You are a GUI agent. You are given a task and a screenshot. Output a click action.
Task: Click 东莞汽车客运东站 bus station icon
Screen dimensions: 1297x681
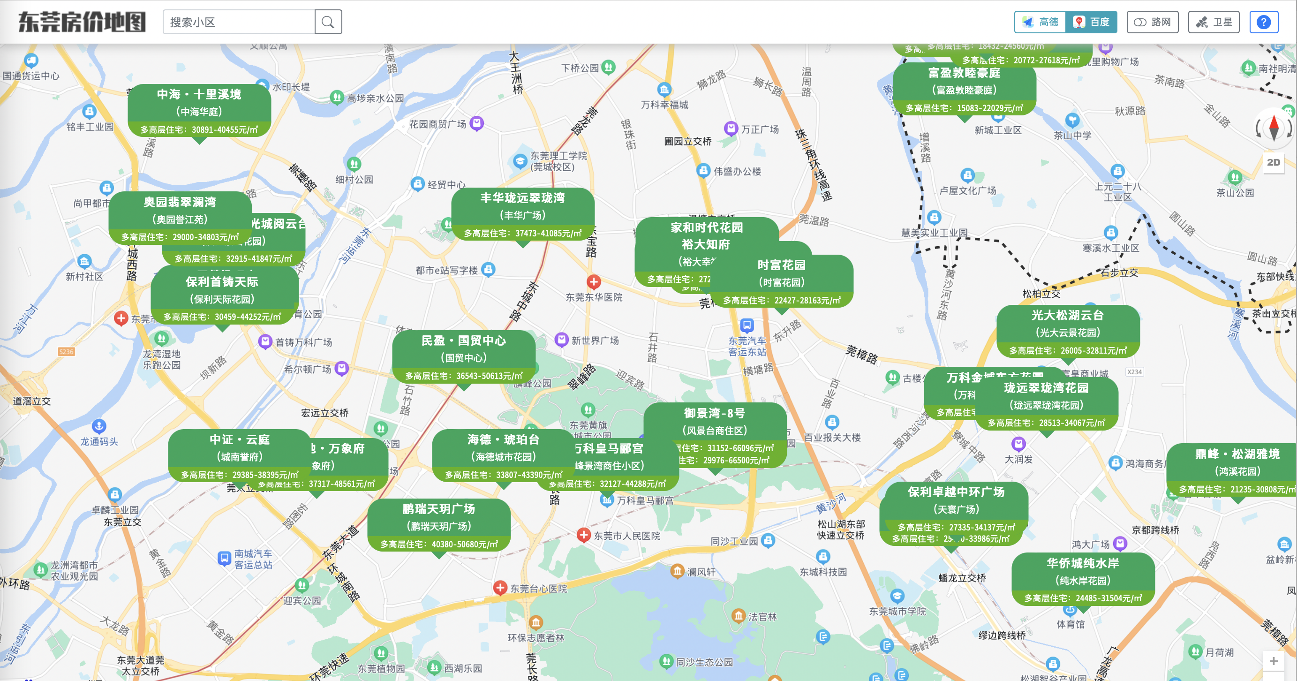click(747, 325)
